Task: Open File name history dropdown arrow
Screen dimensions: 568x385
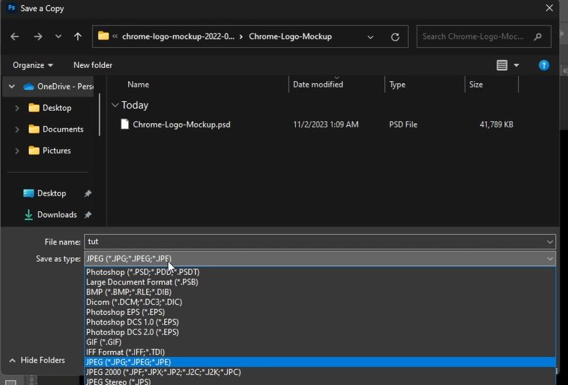Action: [x=550, y=242]
